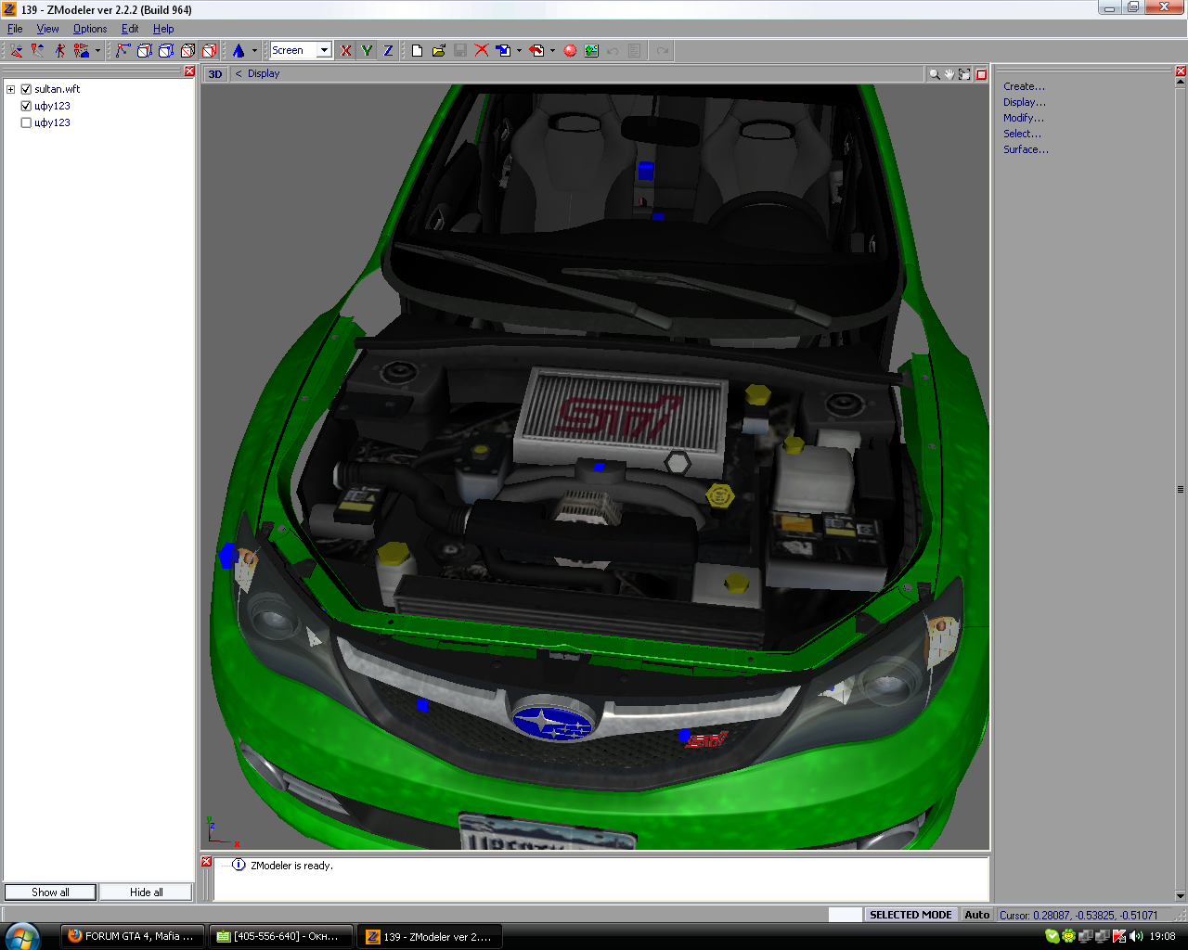1188x950 pixels.
Task: Enable the unchecked цфу123 object checkbox
Action: (26, 122)
